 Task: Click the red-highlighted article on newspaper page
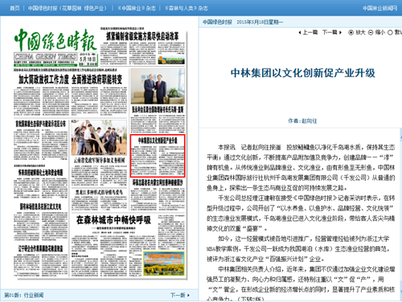158,156
